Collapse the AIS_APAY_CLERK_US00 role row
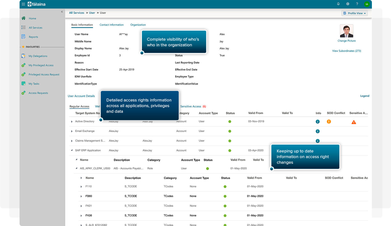This screenshot has width=391, height=226. coord(76,168)
